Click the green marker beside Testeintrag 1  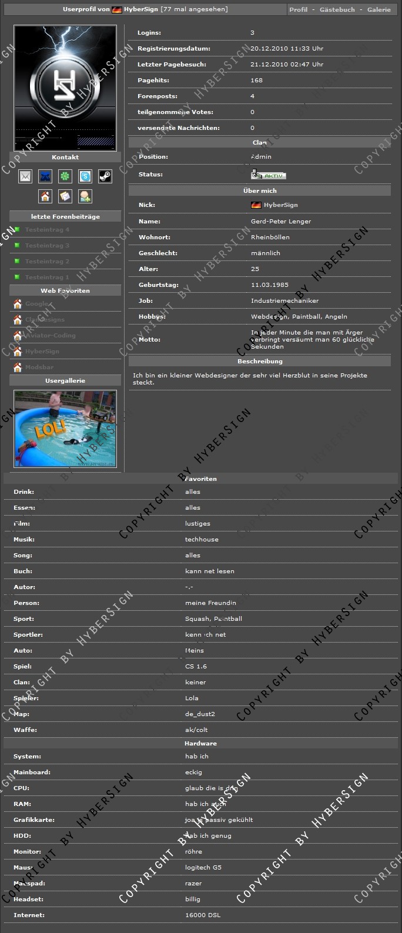pos(18,277)
